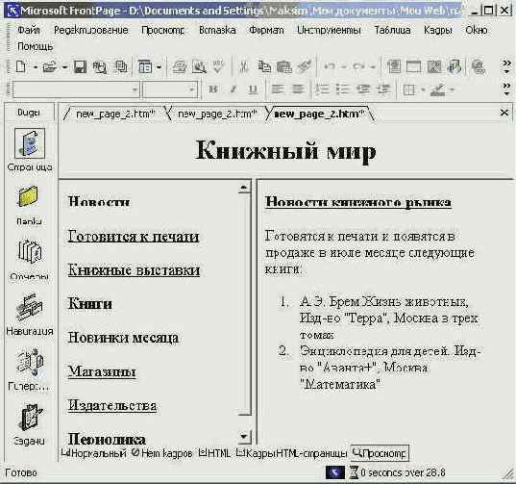Open the Вставка menu
516x484 pixels.
click(x=217, y=30)
